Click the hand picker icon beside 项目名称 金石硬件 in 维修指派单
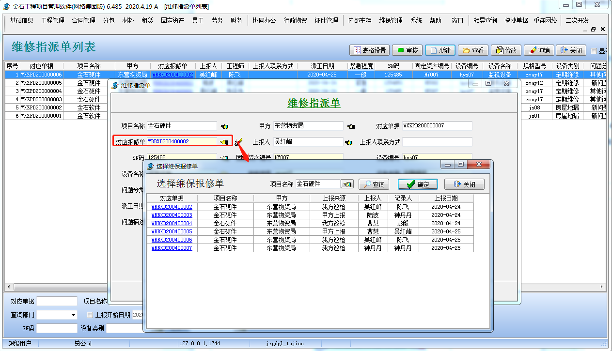Viewport: 612px width, 351px height. coord(224,126)
